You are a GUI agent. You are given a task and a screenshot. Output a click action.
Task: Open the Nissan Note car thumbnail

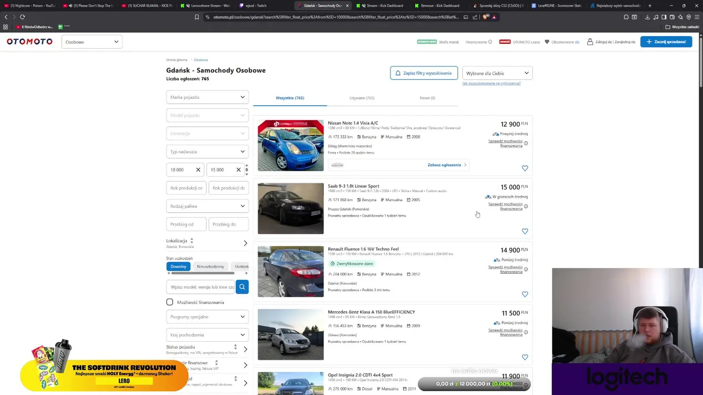[291, 145]
